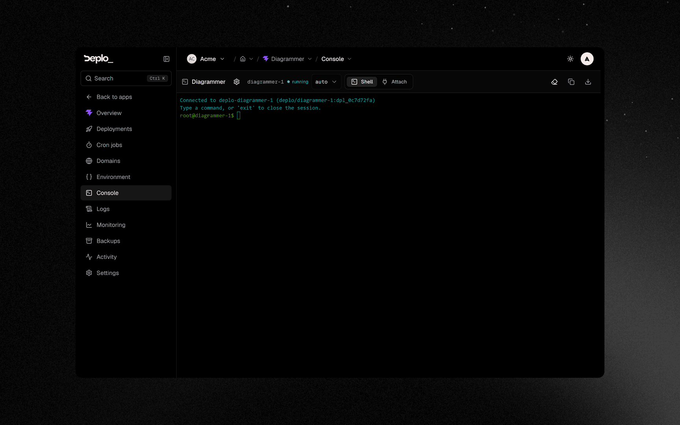680x425 pixels.
Task: Open Deployments page
Action: click(x=126, y=129)
